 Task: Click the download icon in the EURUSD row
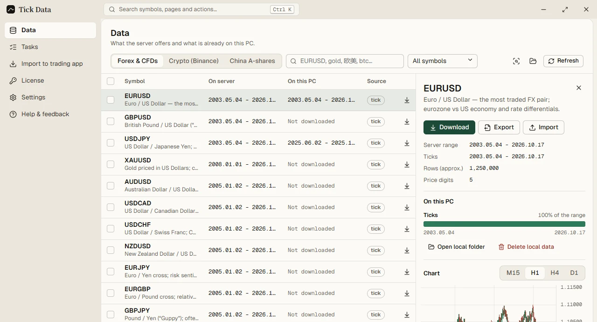click(407, 100)
